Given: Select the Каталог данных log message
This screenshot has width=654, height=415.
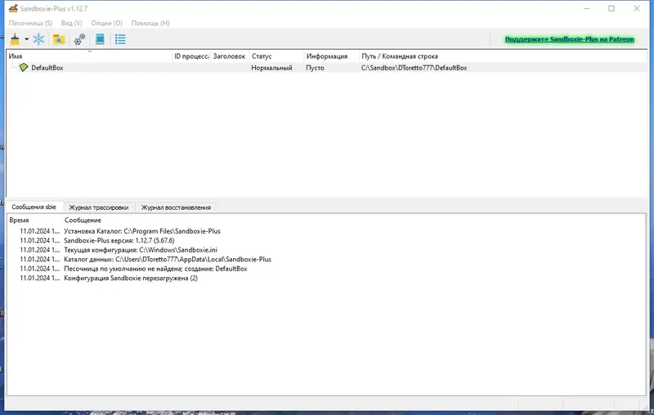Looking at the screenshot, I should [168, 259].
